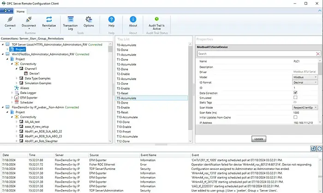
Task: Open the application menu button
Action: (x=7, y=11)
